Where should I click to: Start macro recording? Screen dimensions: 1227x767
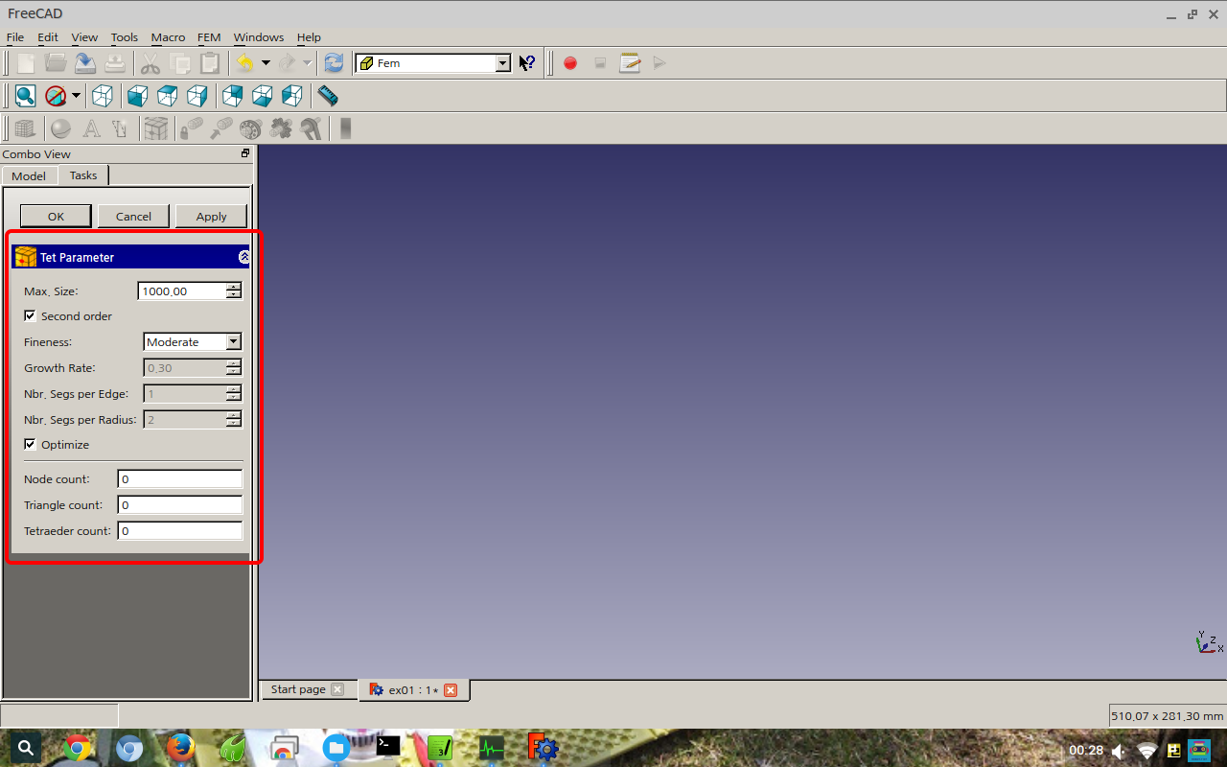pyautogui.click(x=569, y=62)
